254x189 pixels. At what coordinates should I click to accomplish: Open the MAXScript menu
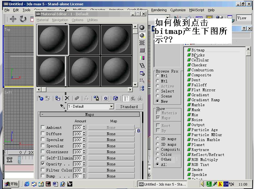[x=197, y=10]
